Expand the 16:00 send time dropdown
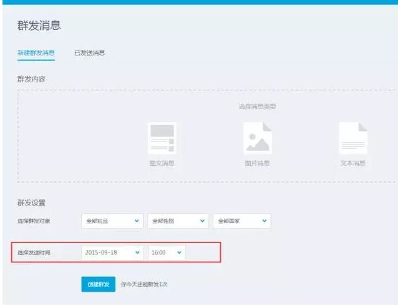This screenshot has width=398, height=306. (167, 252)
